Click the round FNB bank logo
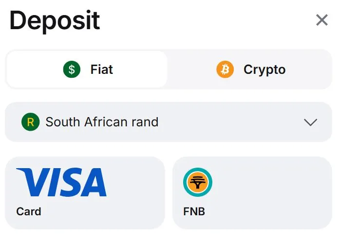Screen dimensions: 338x242 tap(198, 182)
